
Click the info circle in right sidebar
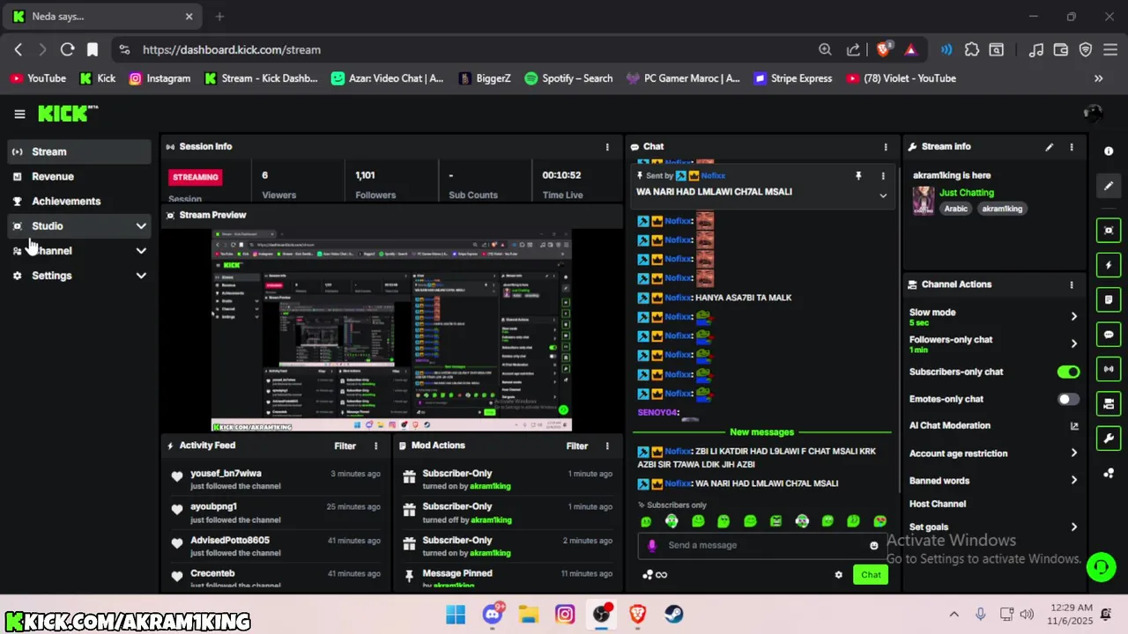point(1109,151)
